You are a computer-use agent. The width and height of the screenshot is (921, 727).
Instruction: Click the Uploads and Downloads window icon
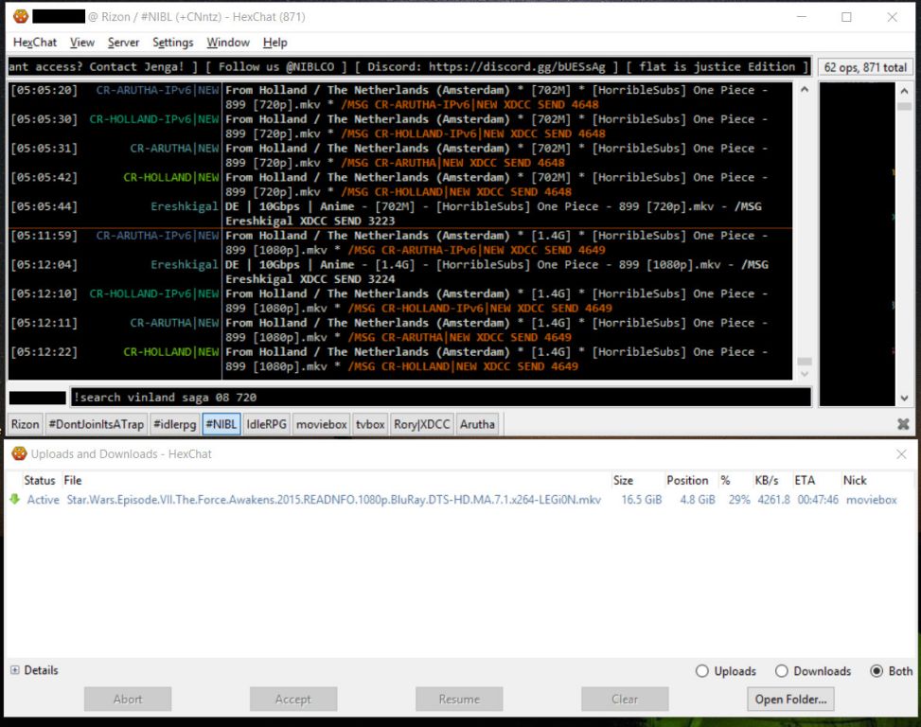click(19, 453)
